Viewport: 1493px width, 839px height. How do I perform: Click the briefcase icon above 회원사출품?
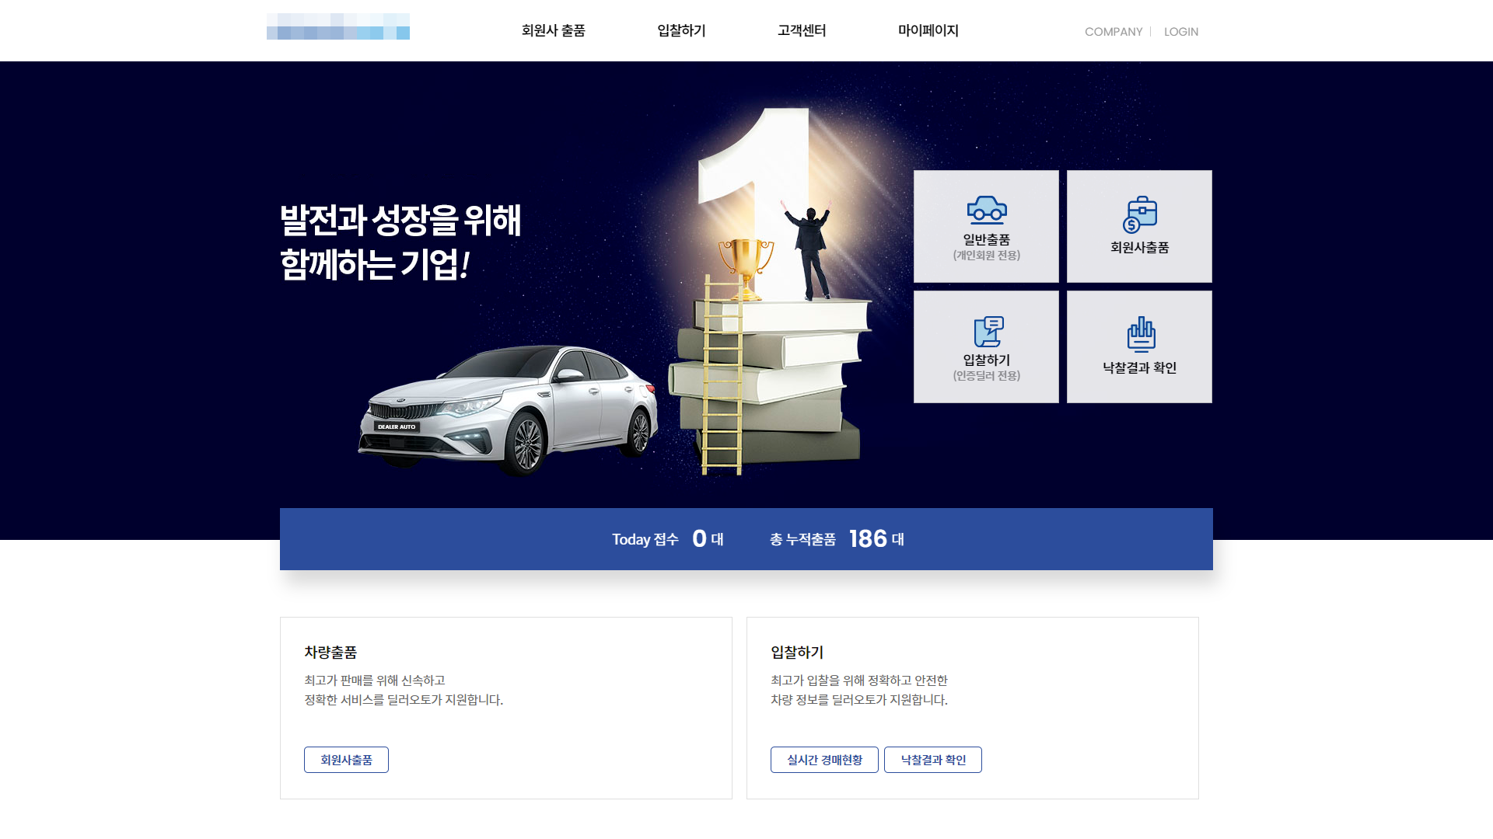coord(1139,214)
